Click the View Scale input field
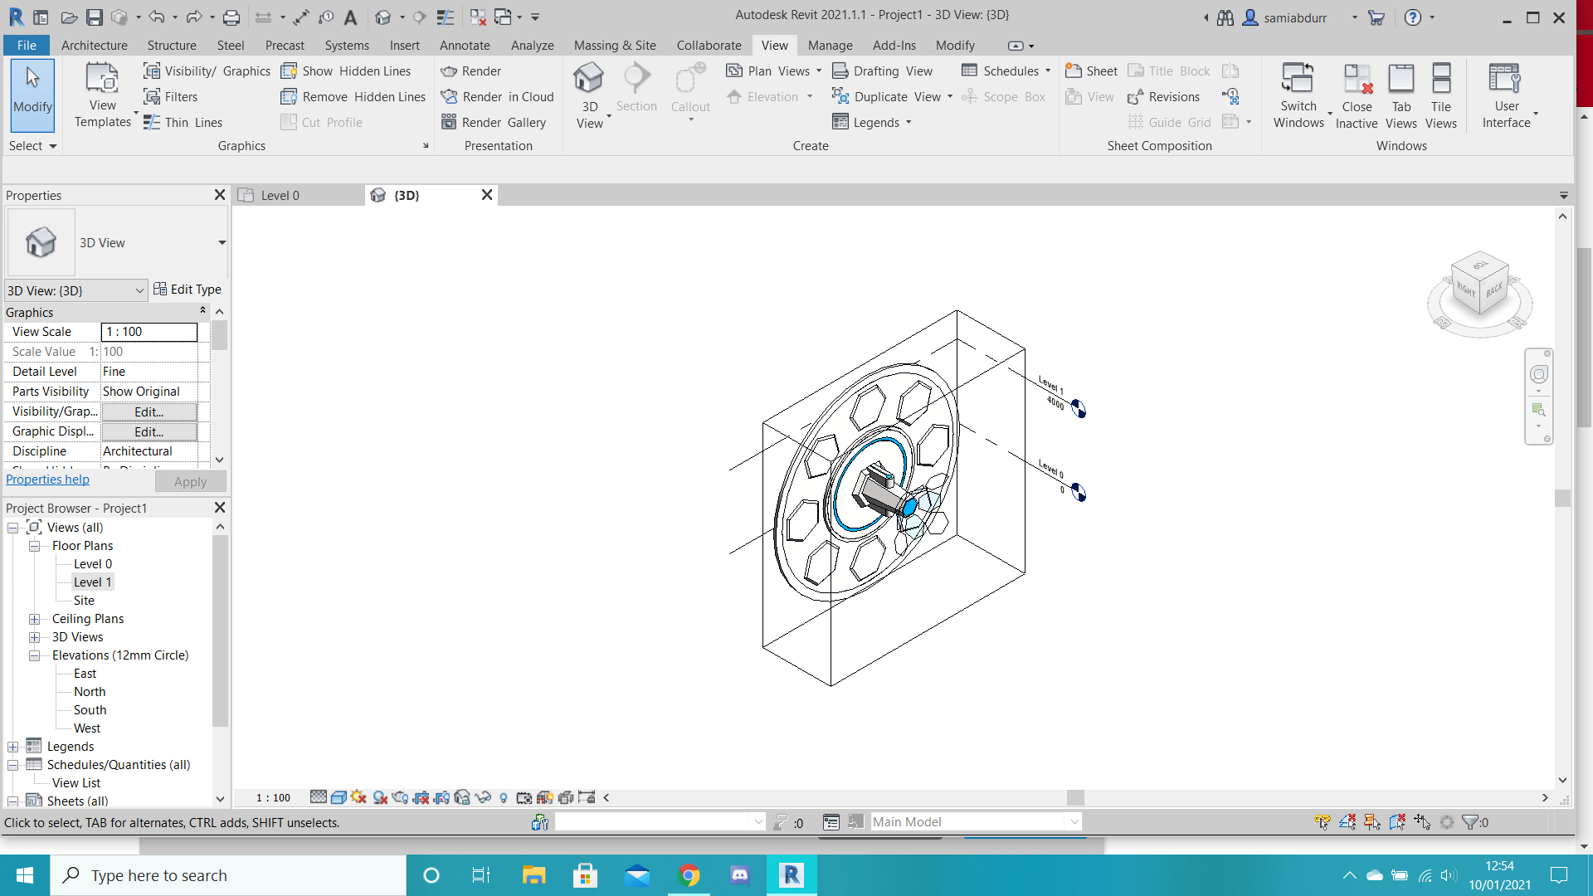1593x896 pixels. click(149, 332)
